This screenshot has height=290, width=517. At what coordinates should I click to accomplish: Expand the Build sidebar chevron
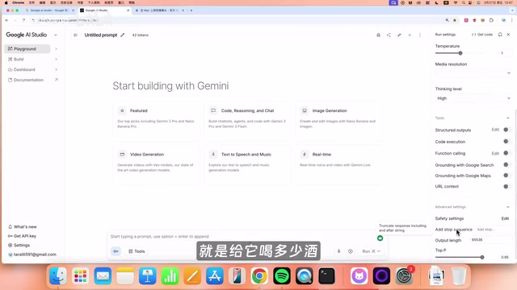pyautogui.click(x=56, y=59)
